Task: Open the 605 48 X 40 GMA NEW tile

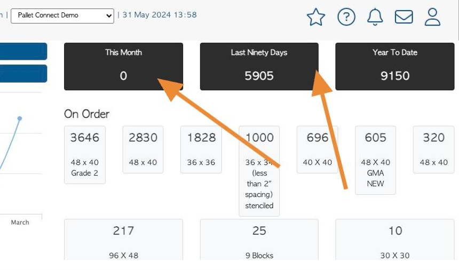Action: [375, 160]
